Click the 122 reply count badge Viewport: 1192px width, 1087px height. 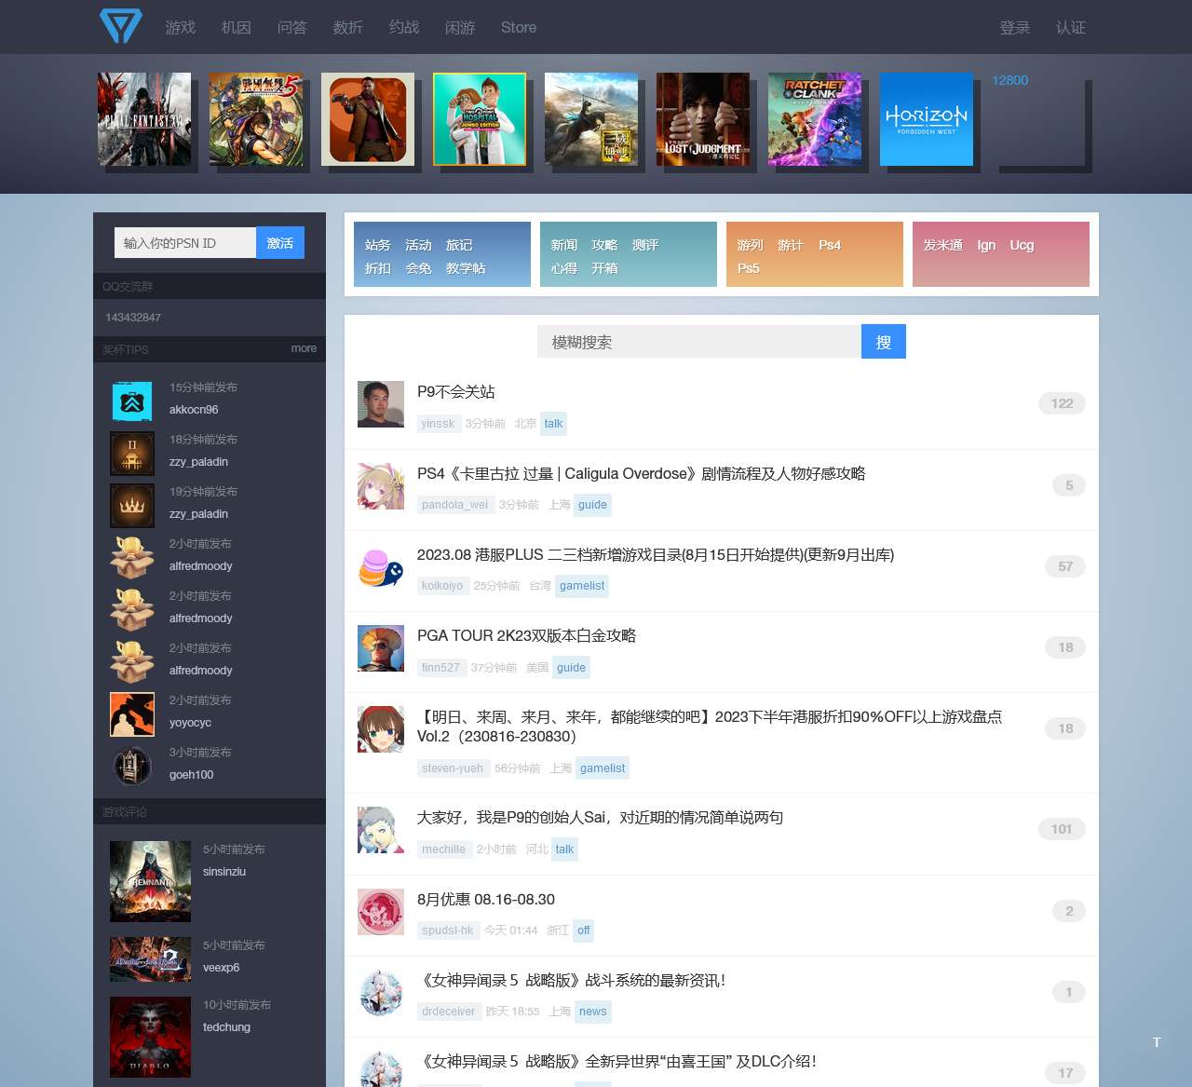[x=1062, y=403]
